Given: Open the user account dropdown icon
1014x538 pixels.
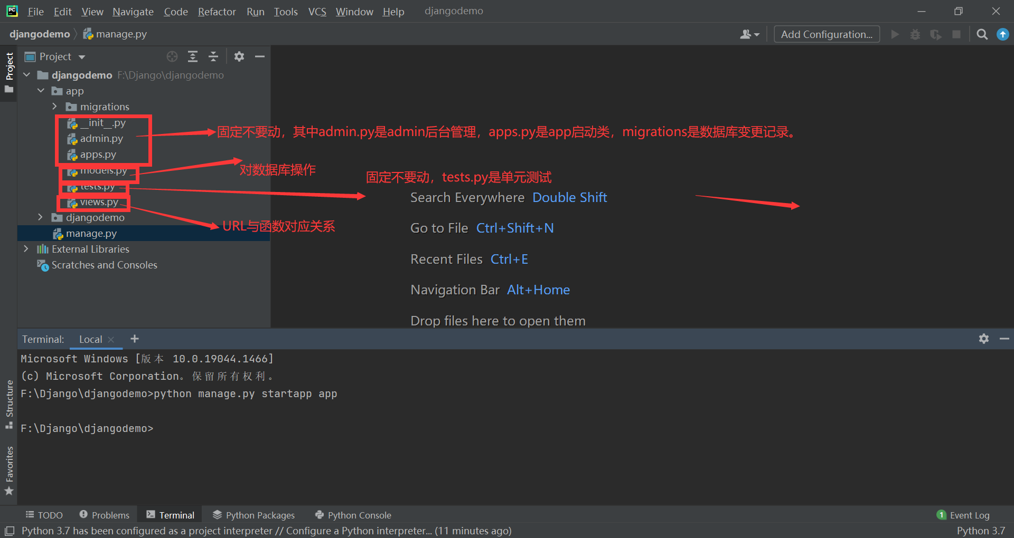Looking at the screenshot, I should point(749,34).
